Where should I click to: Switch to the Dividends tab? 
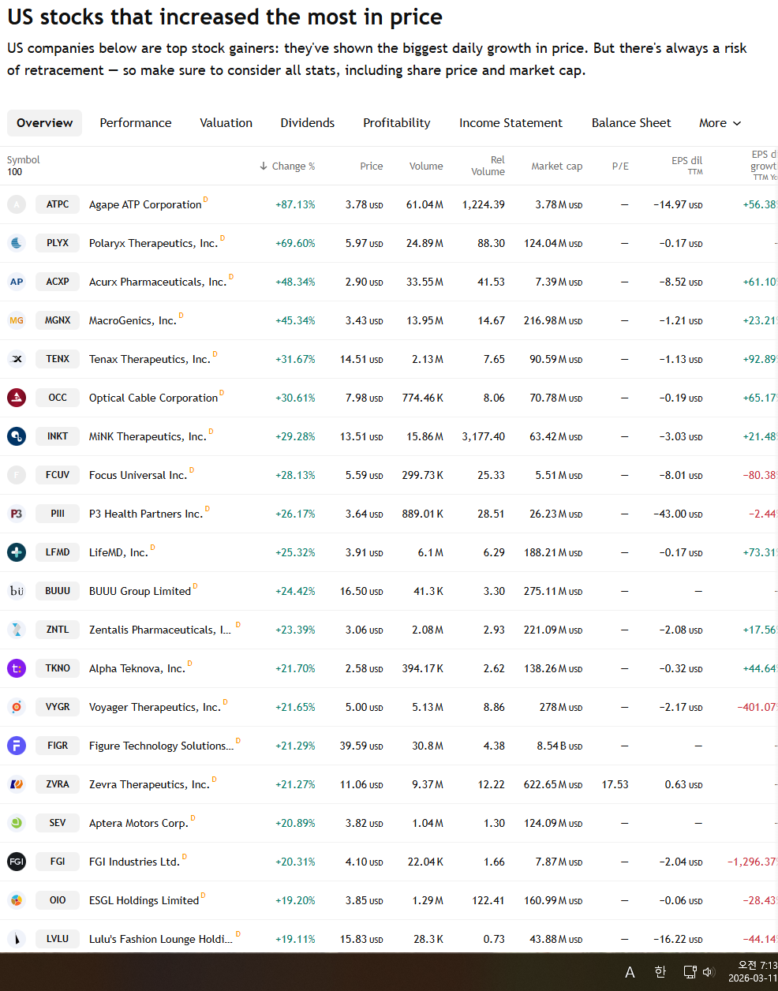coord(308,123)
